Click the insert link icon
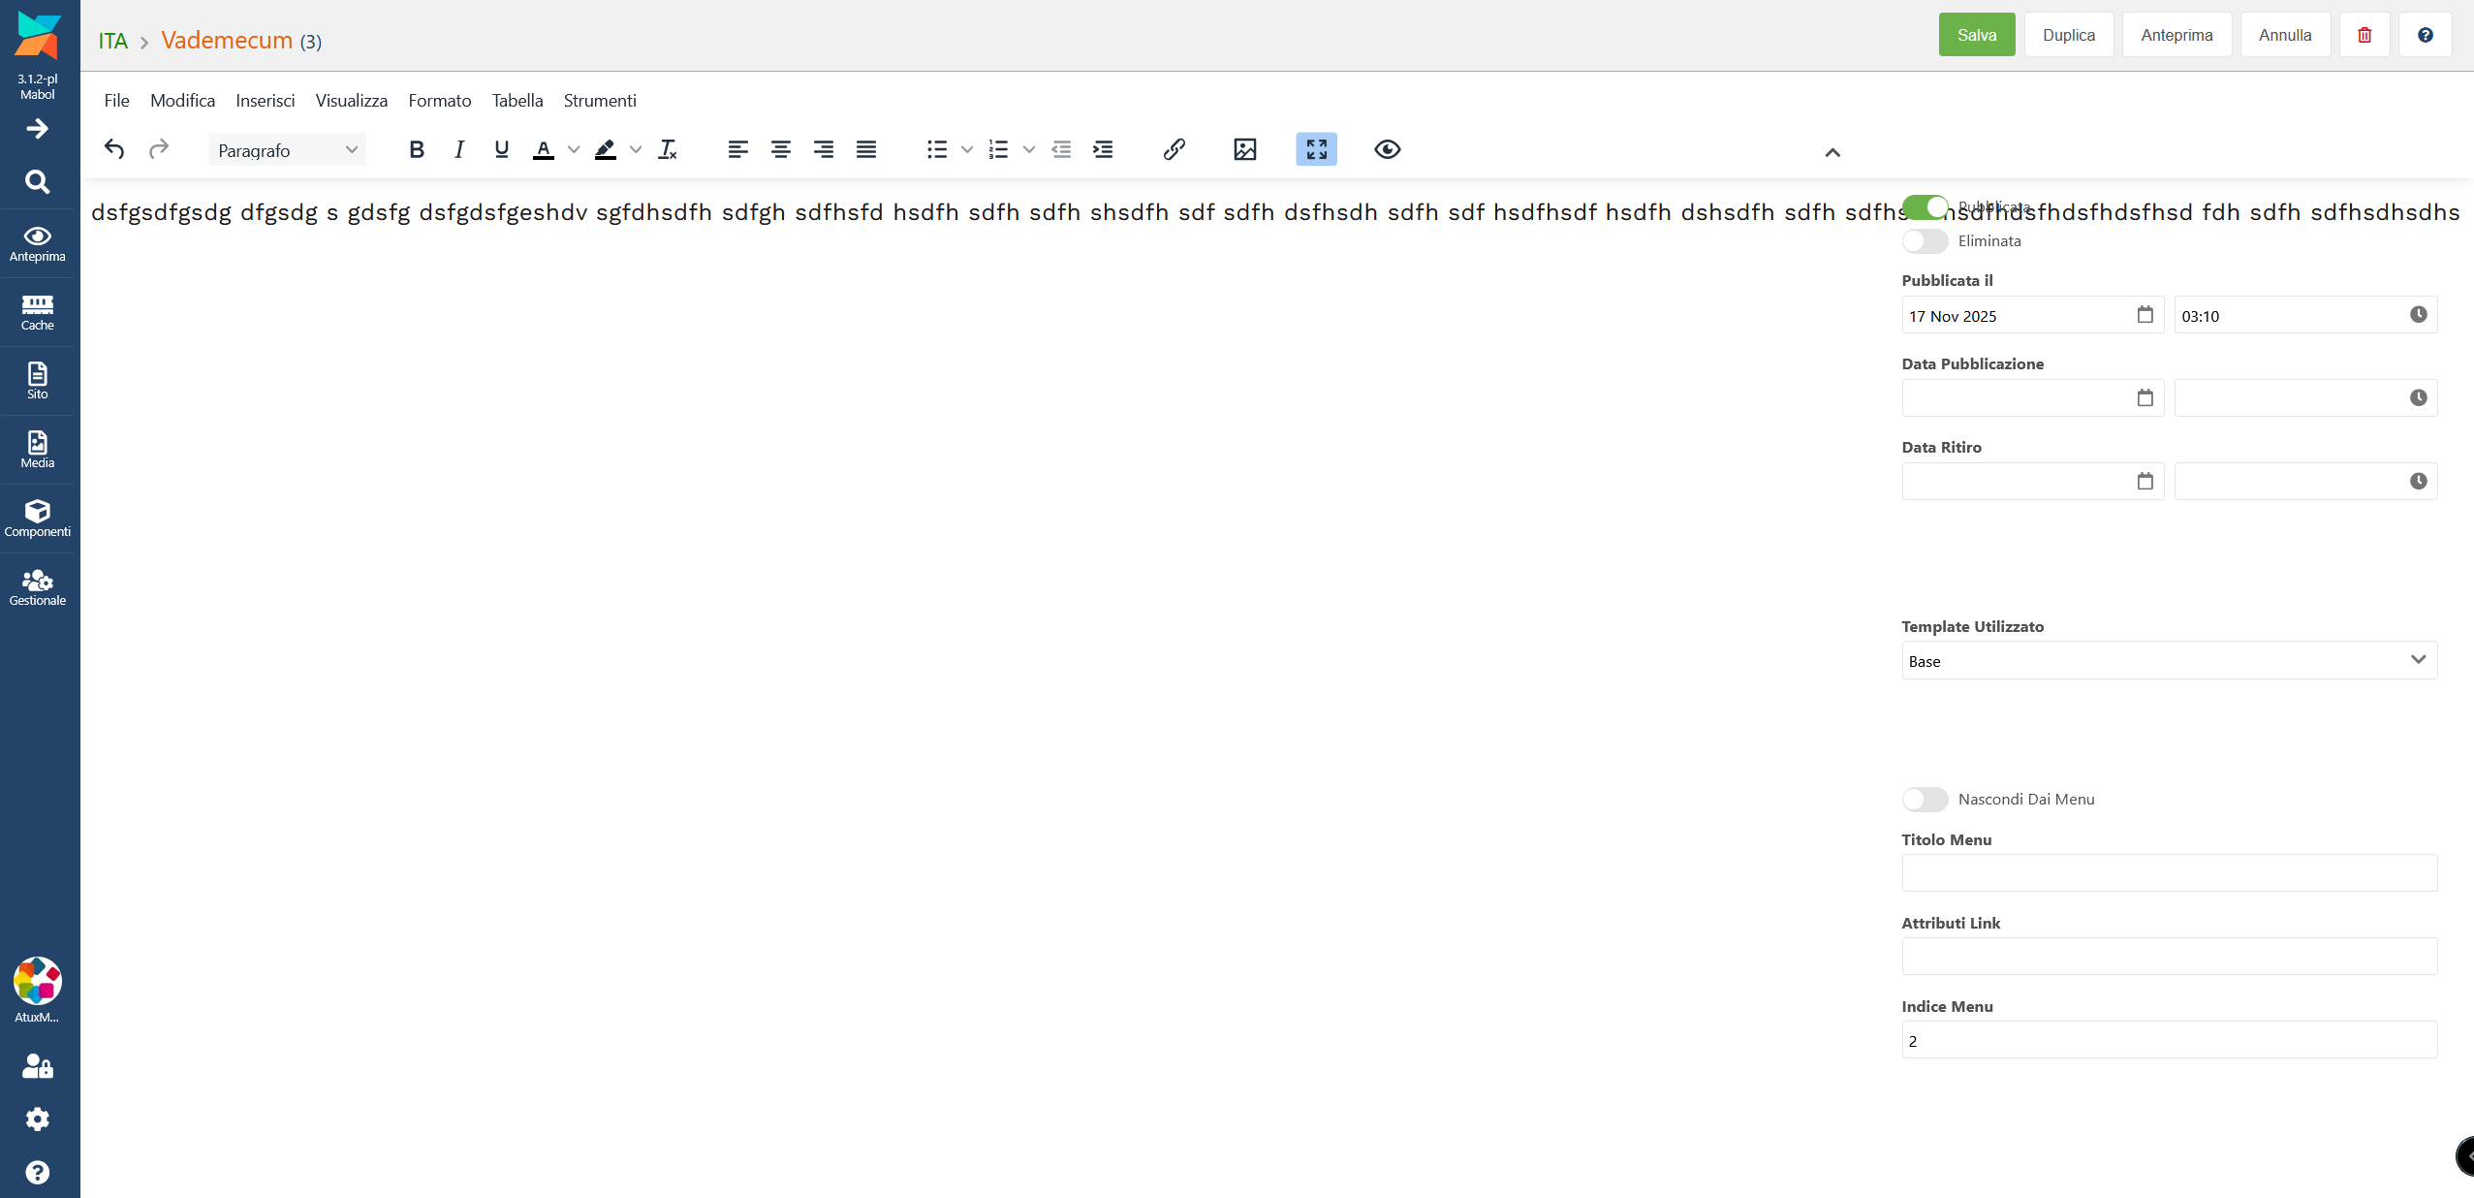 [1174, 149]
